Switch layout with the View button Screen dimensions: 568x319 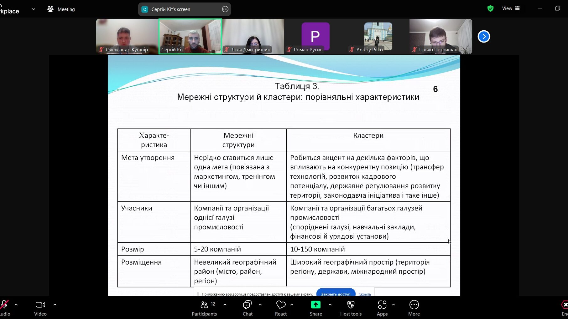click(511, 8)
